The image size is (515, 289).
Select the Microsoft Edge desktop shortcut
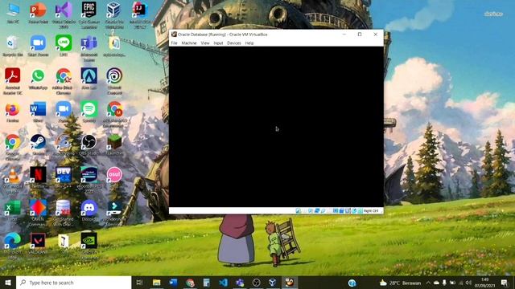pyautogui.click(x=13, y=246)
